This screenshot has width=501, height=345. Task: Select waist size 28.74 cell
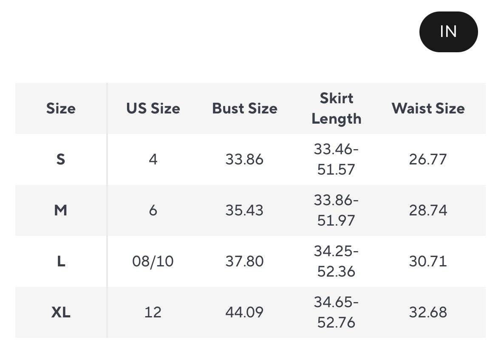(428, 210)
